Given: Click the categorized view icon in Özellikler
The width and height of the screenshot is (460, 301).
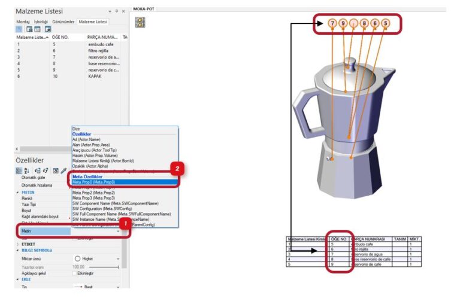Looking at the screenshot, I should [x=19, y=171].
